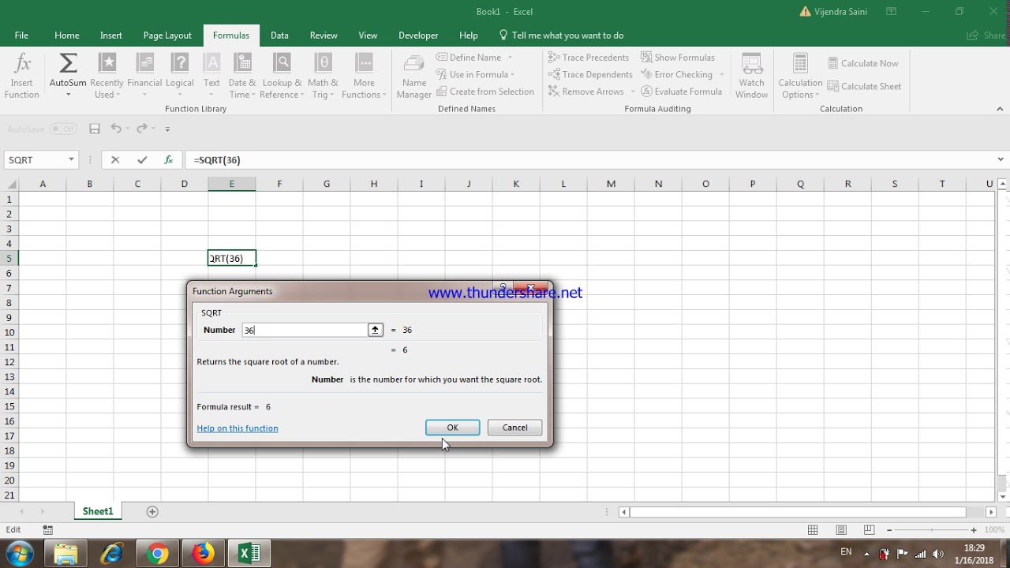Toggle the AutoSave switch
Viewport: 1010px width, 568px height.
(63, 129)
